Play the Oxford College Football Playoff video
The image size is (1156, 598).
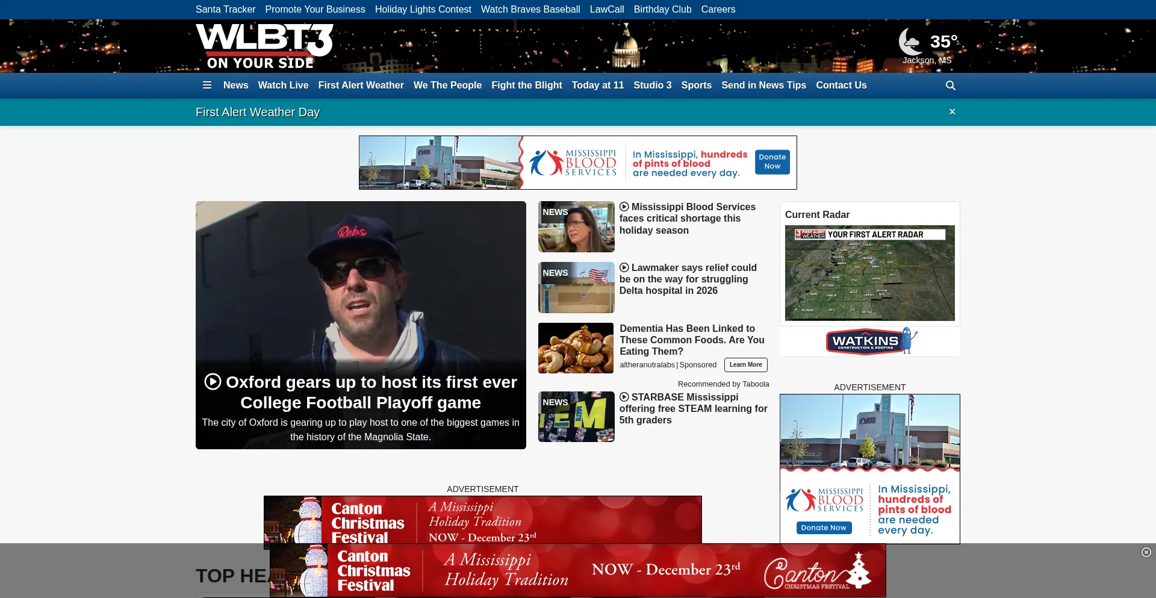coord(212,382)
